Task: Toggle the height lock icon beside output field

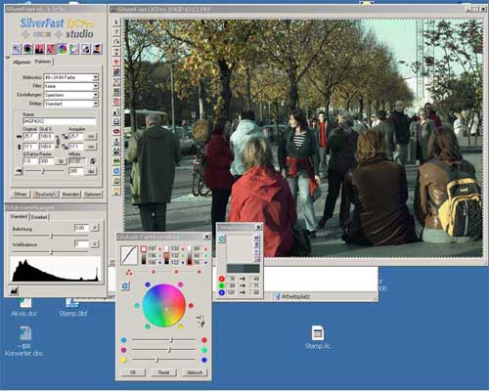Action: point(65,147)
